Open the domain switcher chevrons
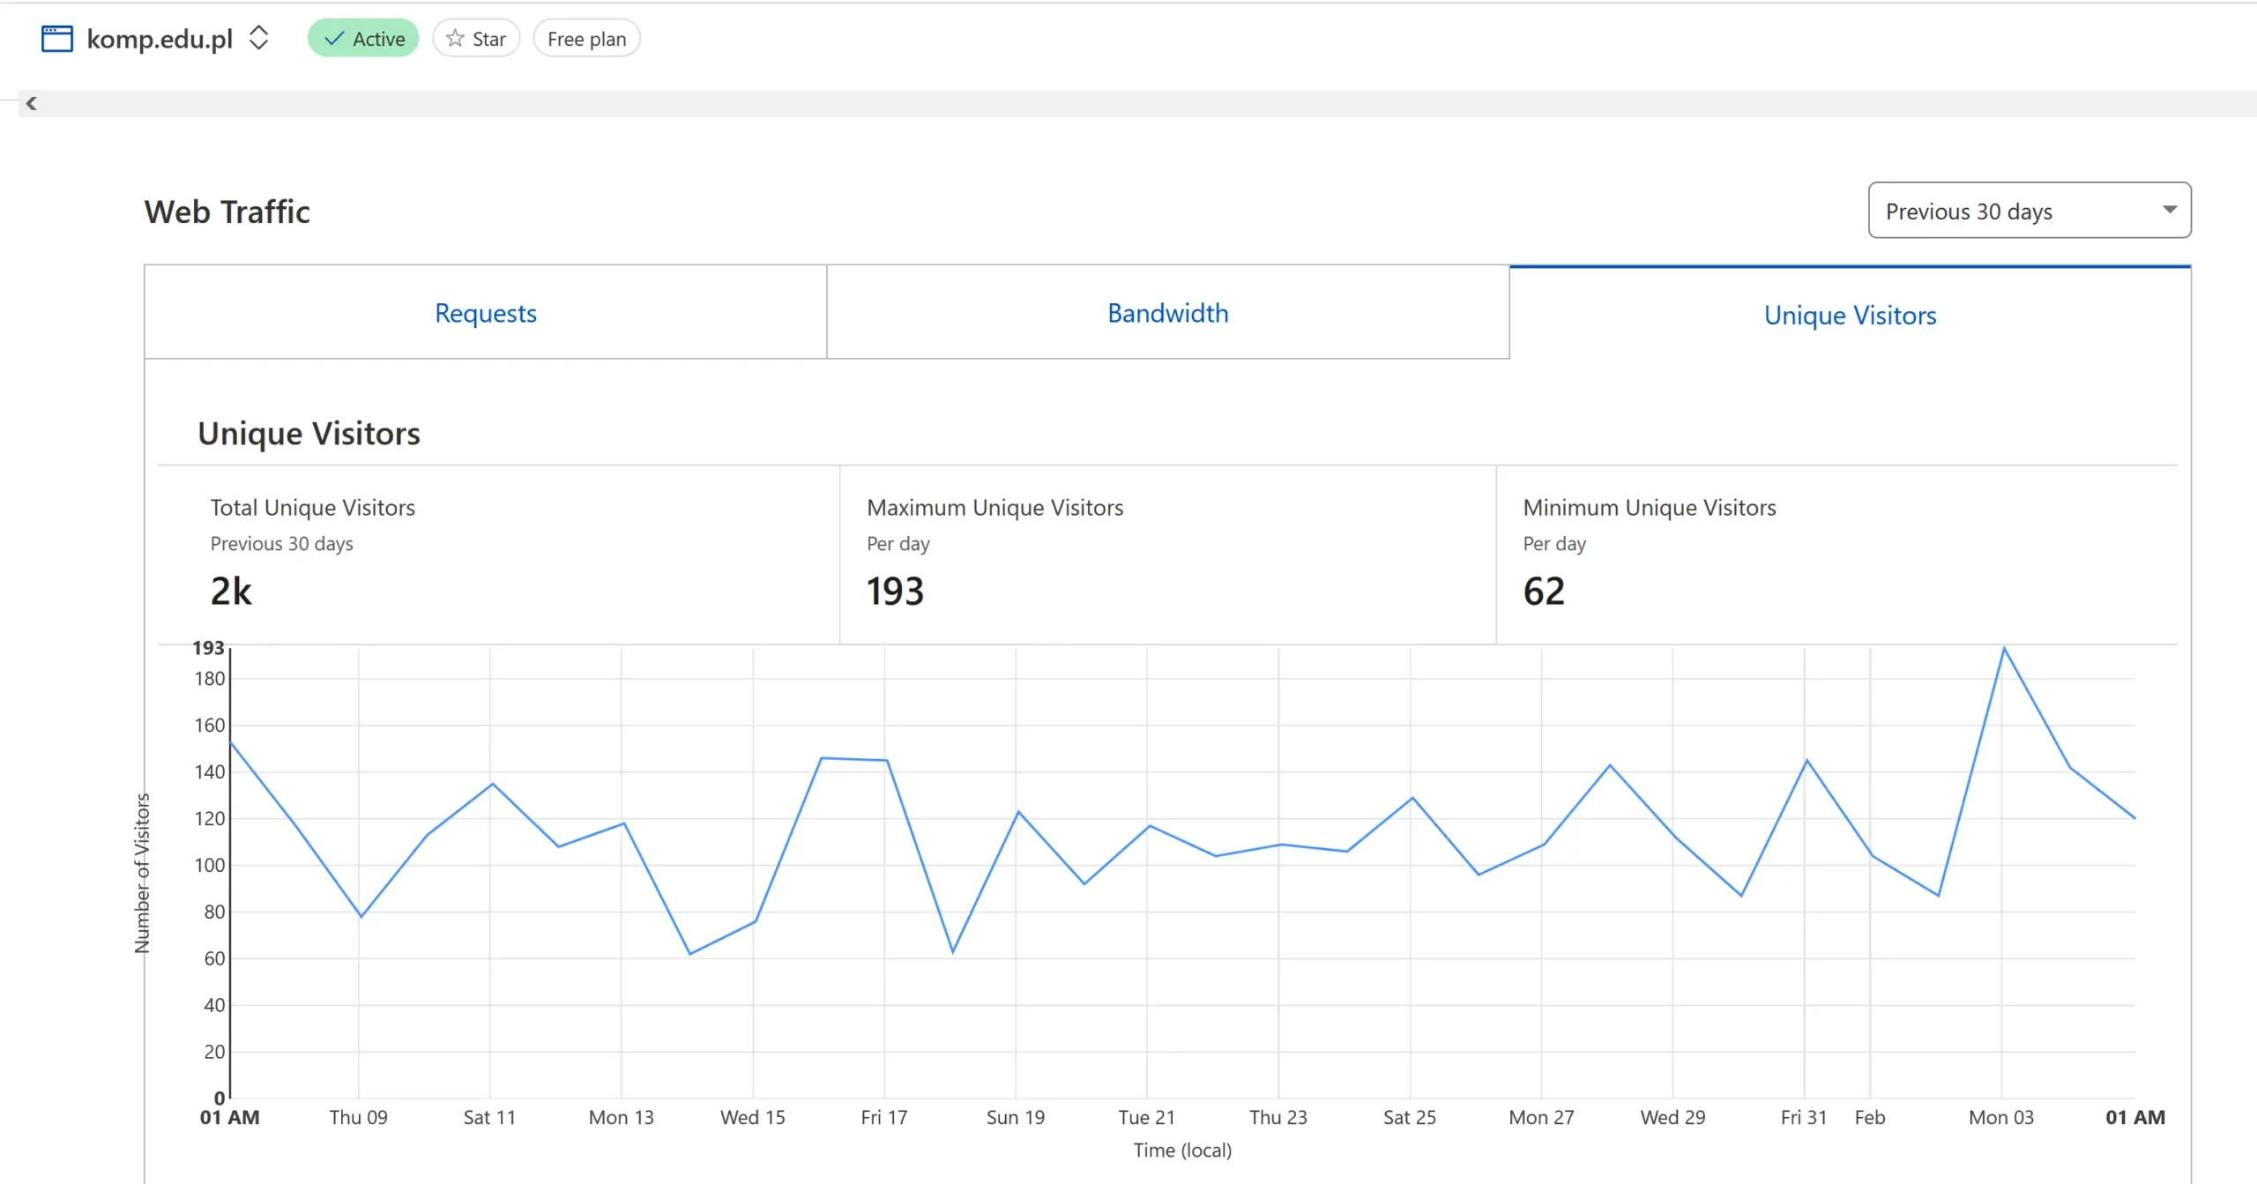Screen dimensions: 2257x1184 [258, 38]
